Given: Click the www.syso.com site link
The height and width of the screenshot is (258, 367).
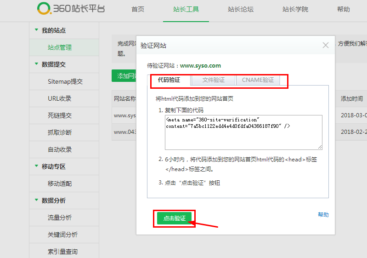Looking at the screenshot, I should click(200, 66).
